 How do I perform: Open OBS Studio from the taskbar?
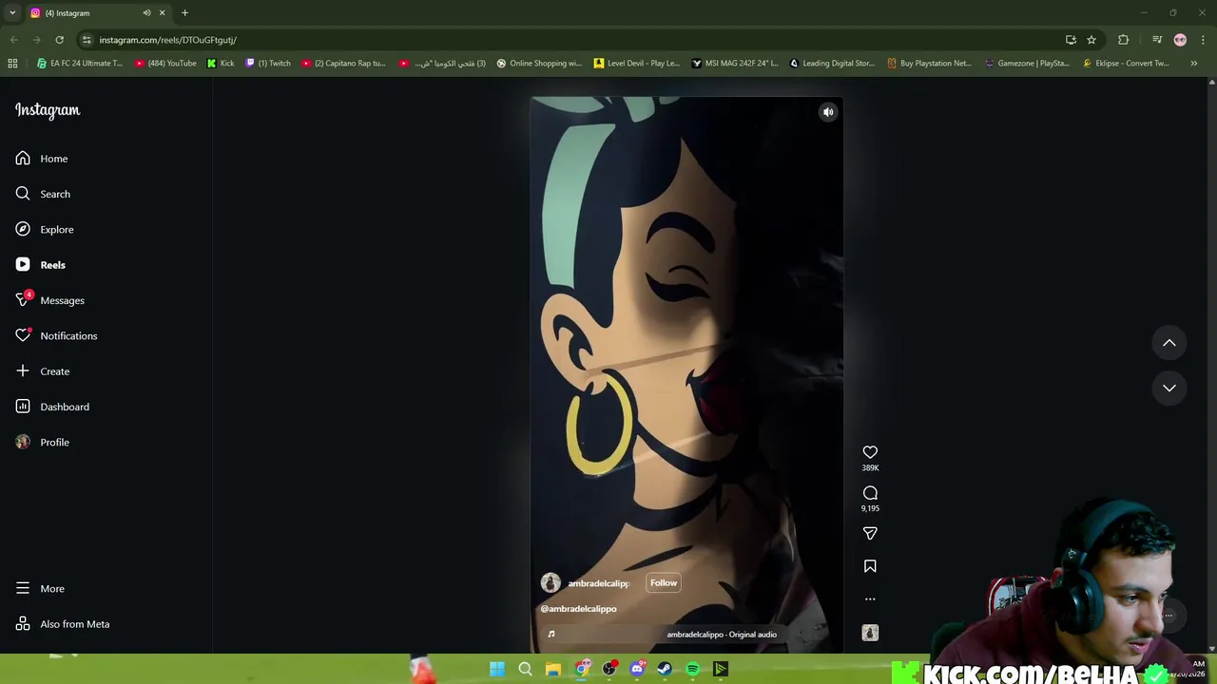coord(608,669)
